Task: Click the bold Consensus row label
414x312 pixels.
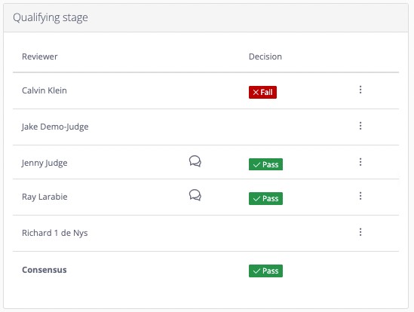Action: 44,270
